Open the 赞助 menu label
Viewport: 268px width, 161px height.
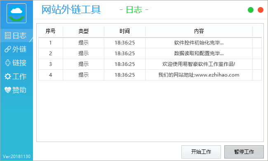tap(19, 90)
